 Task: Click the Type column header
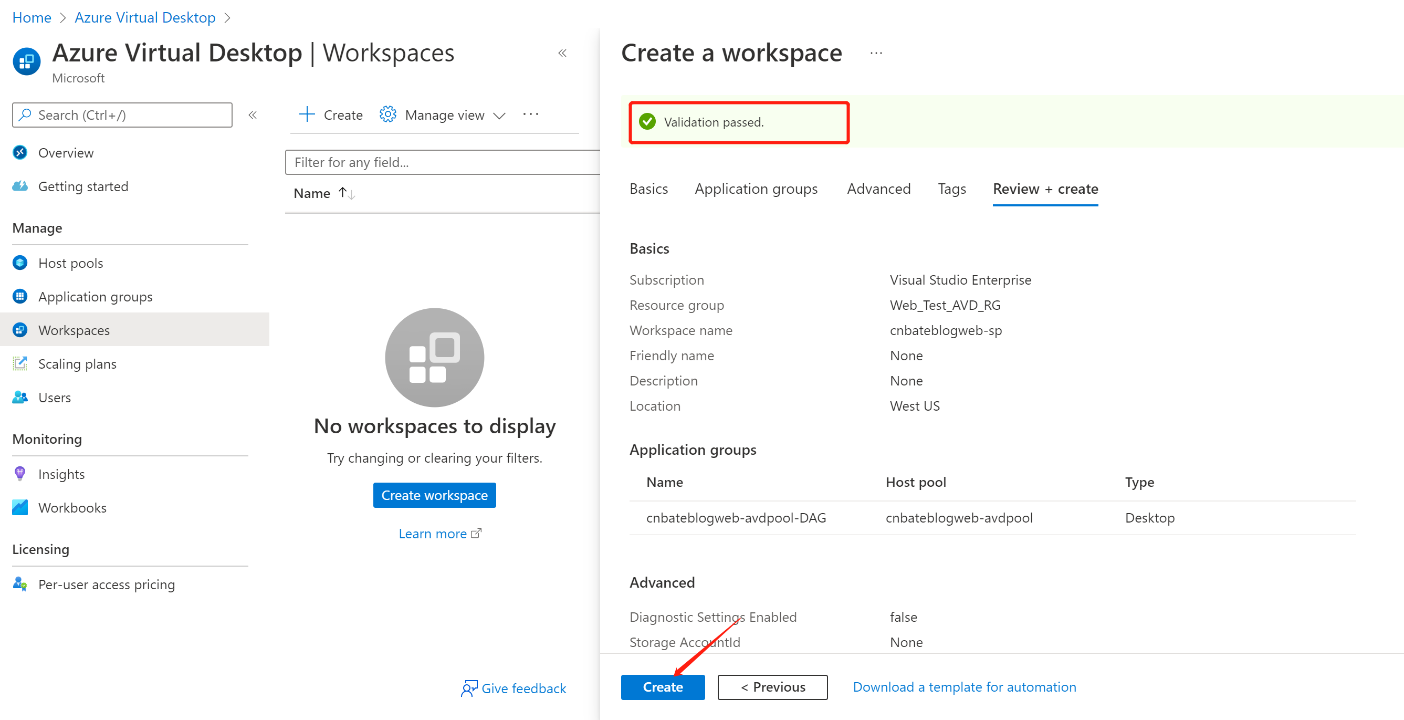point(1139,482)
